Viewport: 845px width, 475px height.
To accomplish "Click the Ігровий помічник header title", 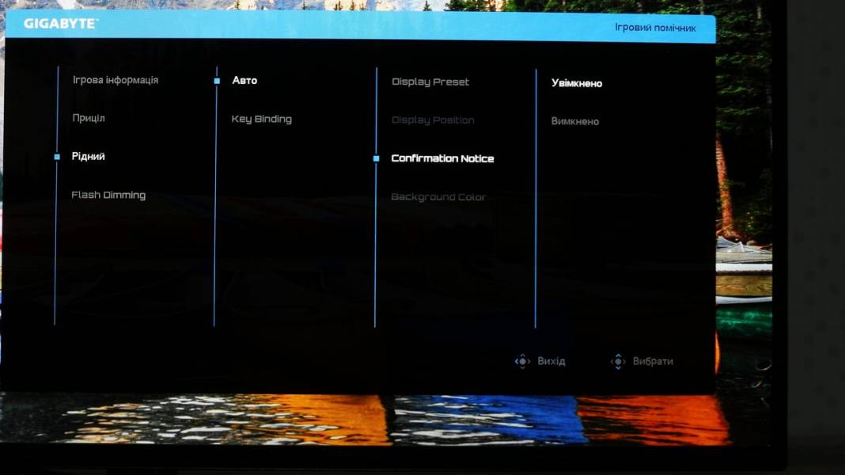I will (x=655, y=28).
